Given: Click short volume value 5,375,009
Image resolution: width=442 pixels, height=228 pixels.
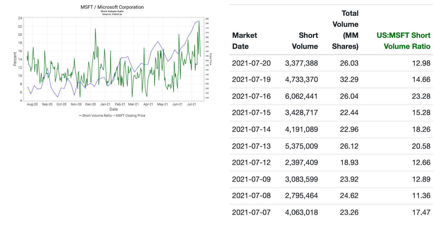Looking at the screenshot, I should pos(302,146).
